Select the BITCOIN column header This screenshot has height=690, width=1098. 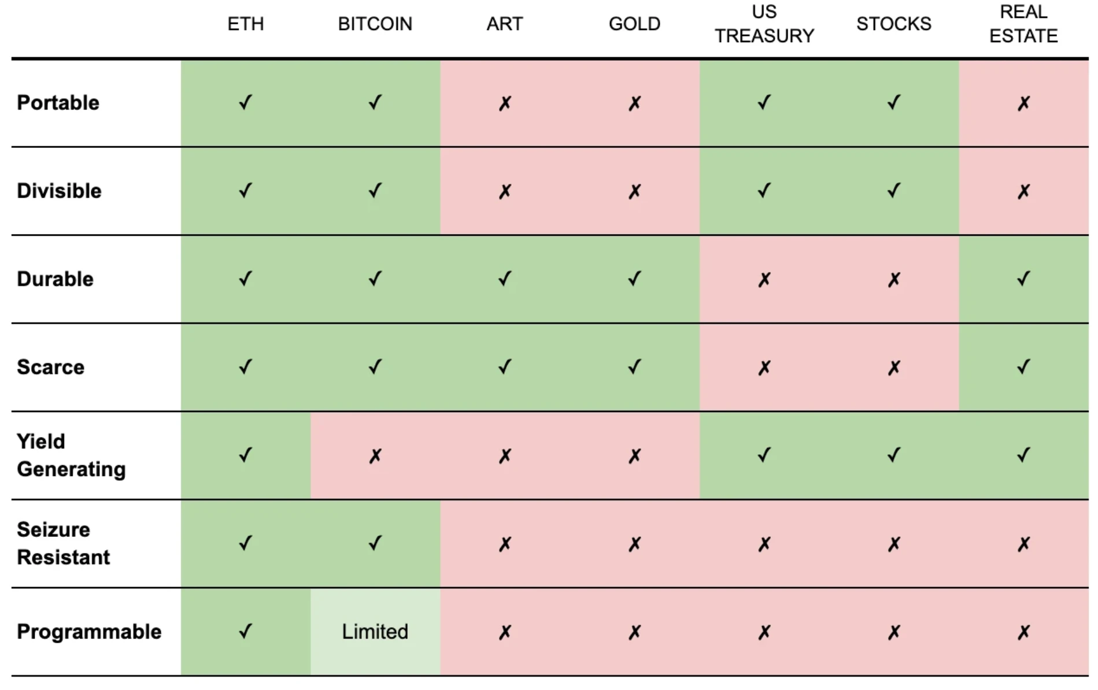point(375,24)
